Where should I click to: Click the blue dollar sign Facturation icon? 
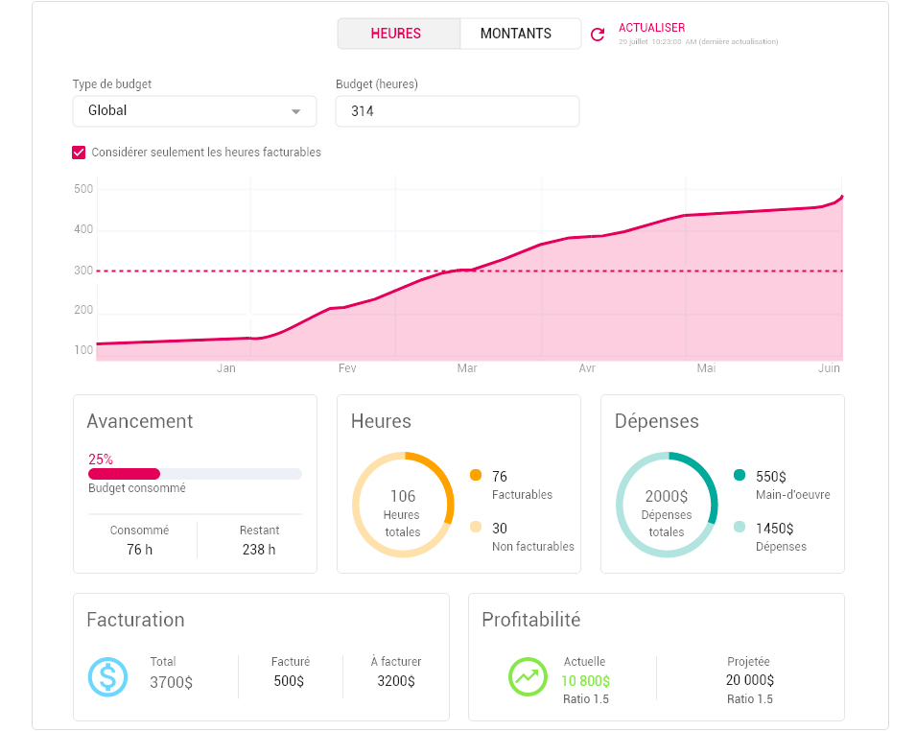(108, 676)
